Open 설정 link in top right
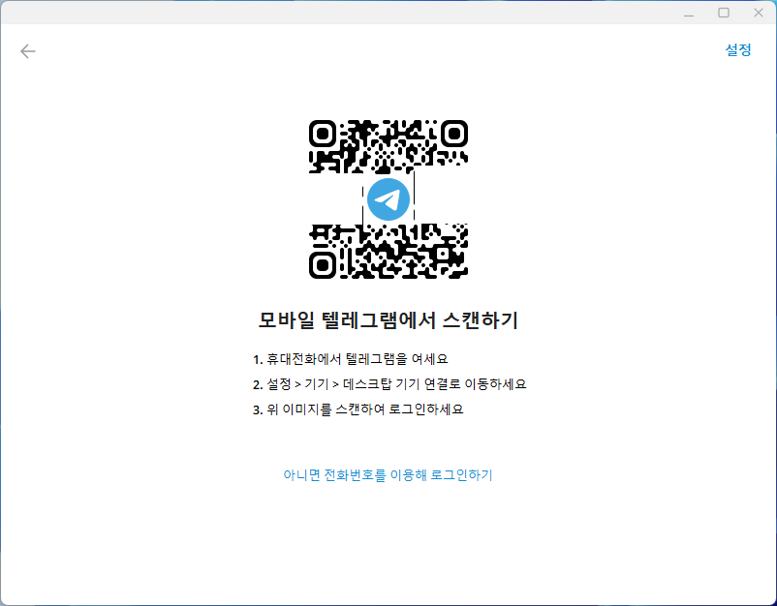The height and width of the screenshot is (606, 777). point(738,49)
